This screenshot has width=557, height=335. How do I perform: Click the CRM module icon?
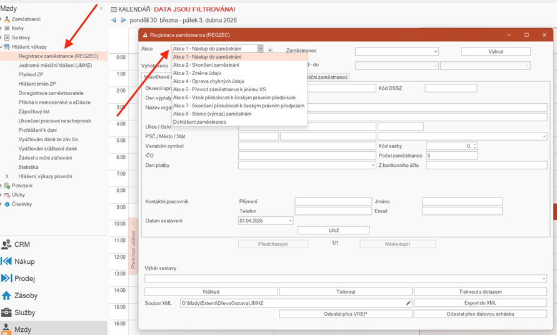pyautogui.click(x=7, y=244)
